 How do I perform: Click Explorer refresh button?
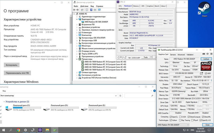click(x=120, y=96)
